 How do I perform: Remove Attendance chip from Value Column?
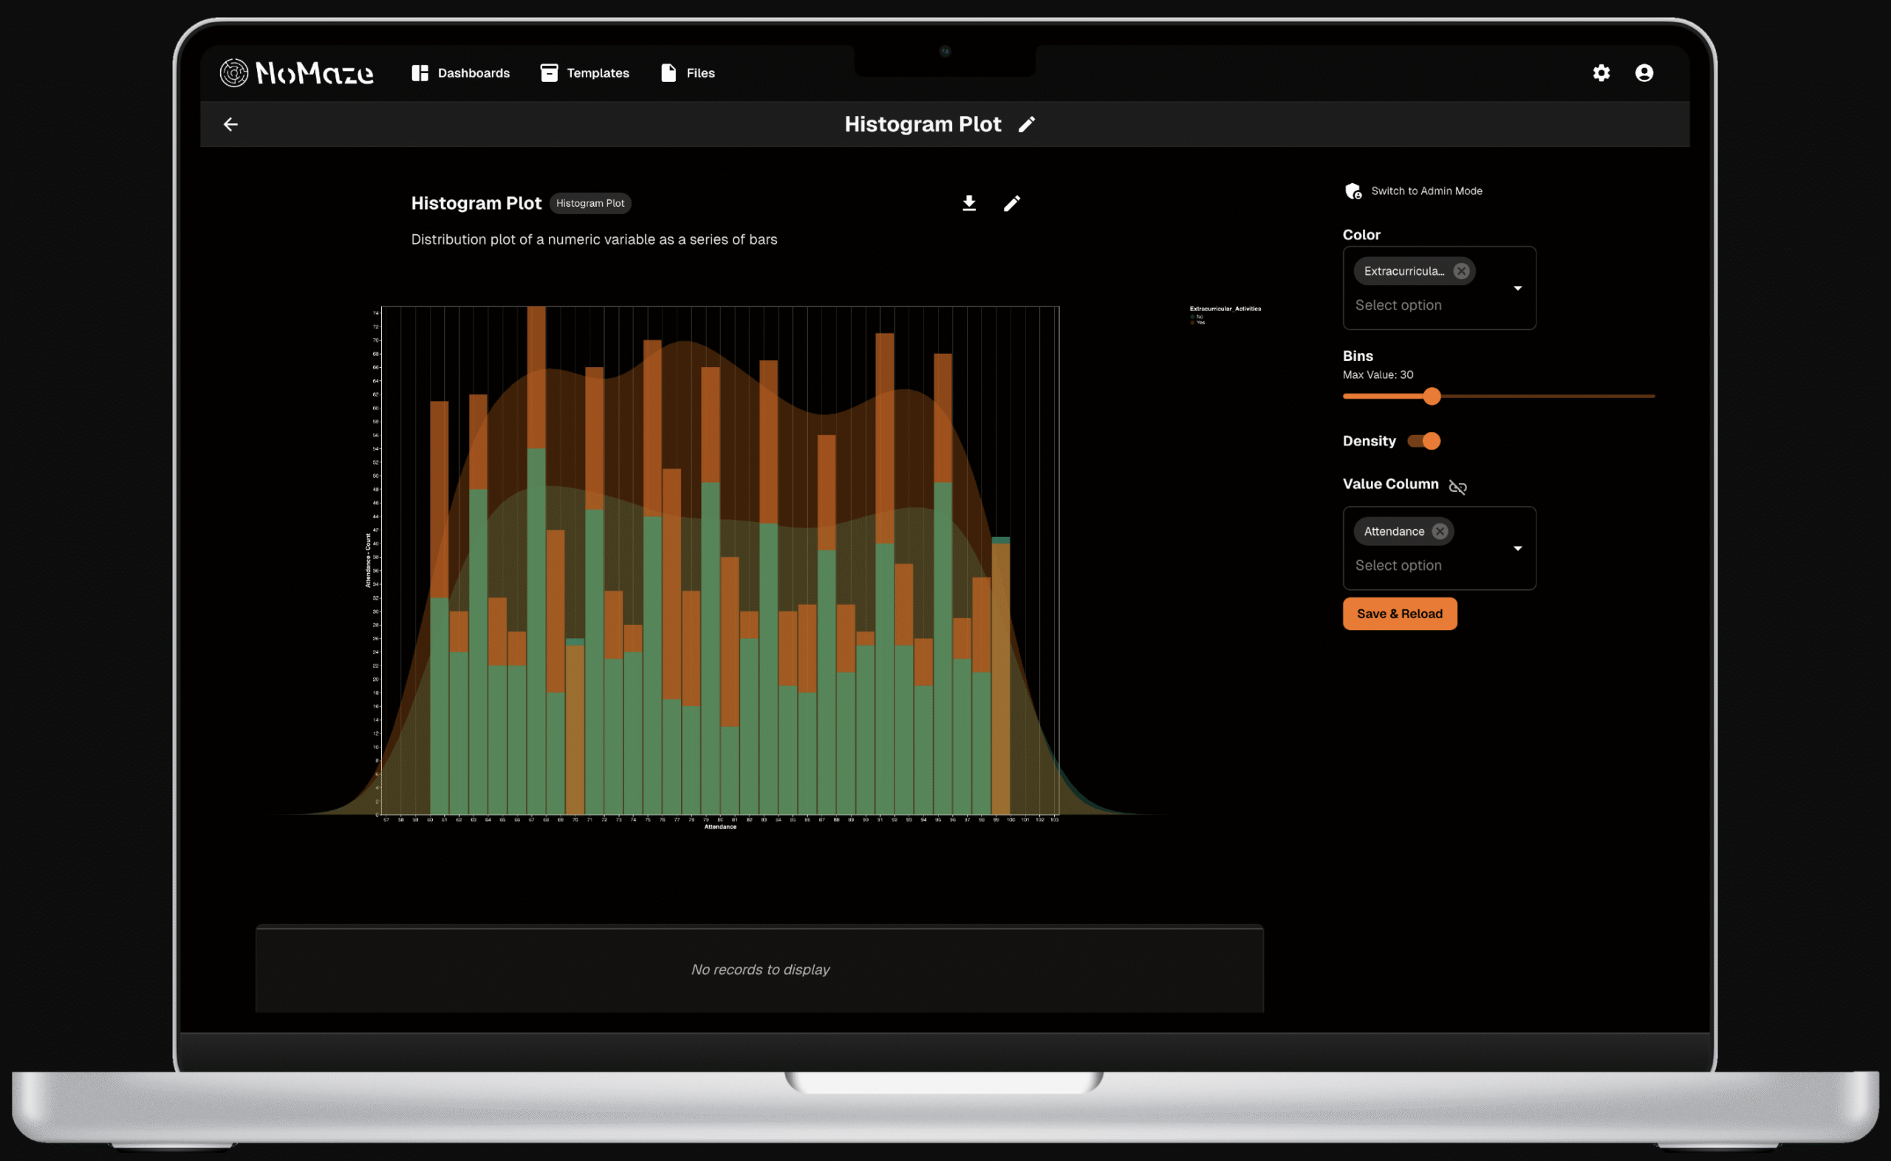tap(1440, 531)
